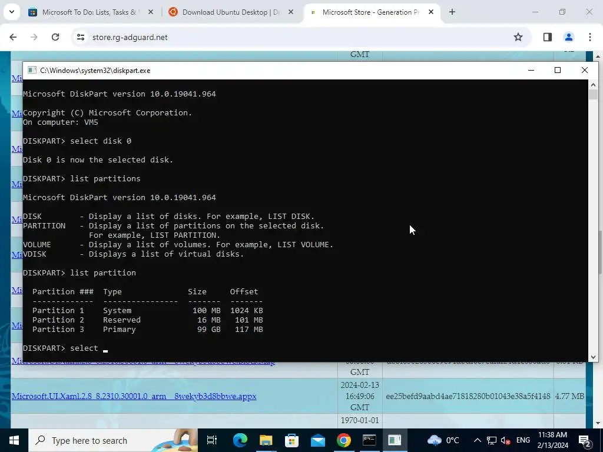Click the 'select disk 0' command text
Image resolution: width=603 pixels, height=452 pixels.
101,141
